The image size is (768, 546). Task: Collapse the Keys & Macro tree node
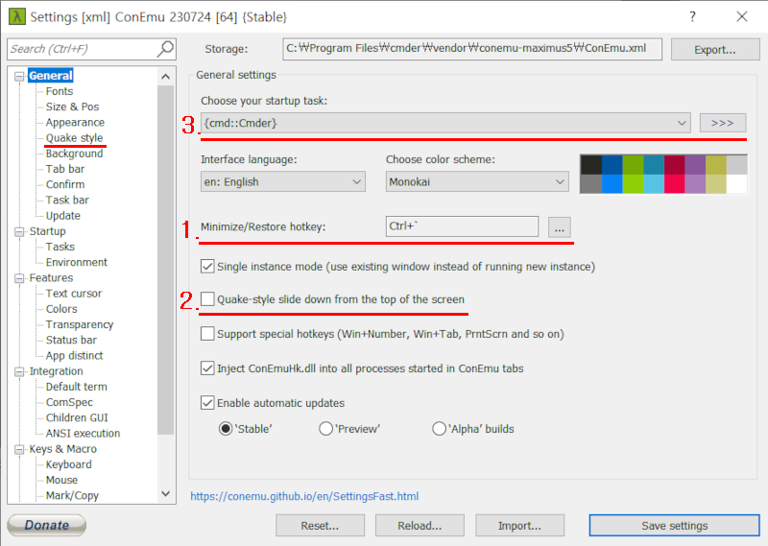click(x=19, y=449)
